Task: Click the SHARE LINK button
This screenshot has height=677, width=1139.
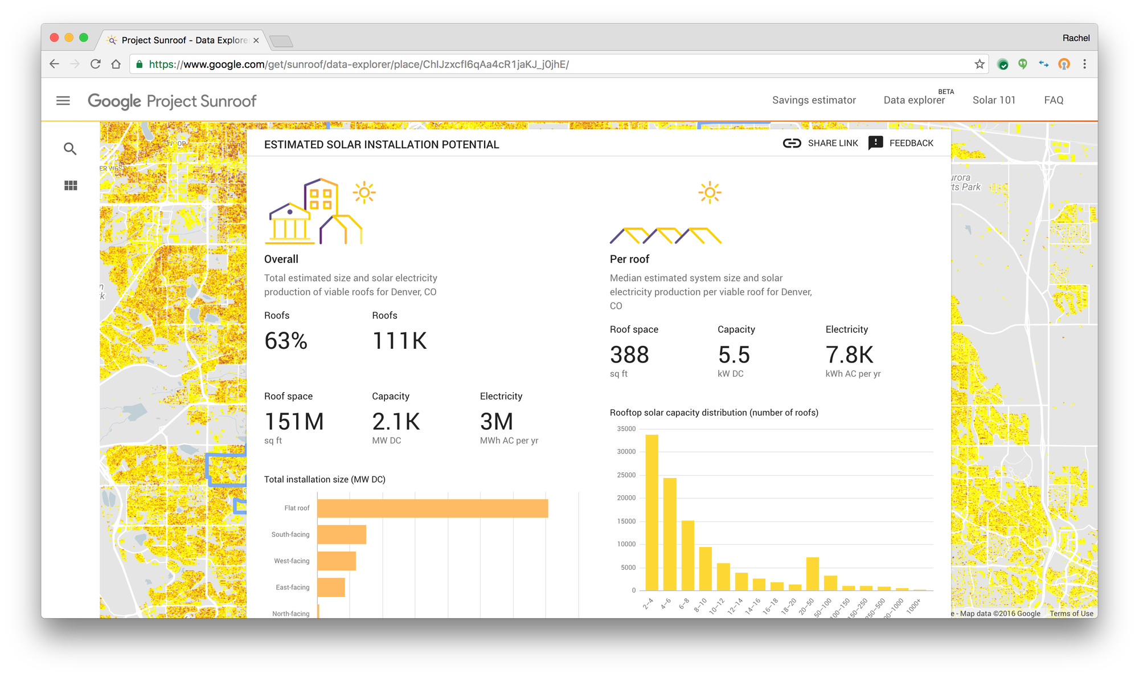Action: coord(821,143)
